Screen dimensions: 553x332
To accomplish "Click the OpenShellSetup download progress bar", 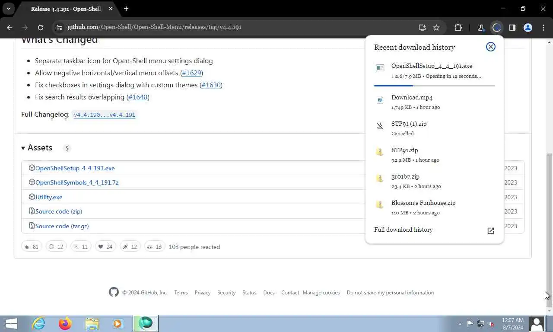I will point(434,86).
